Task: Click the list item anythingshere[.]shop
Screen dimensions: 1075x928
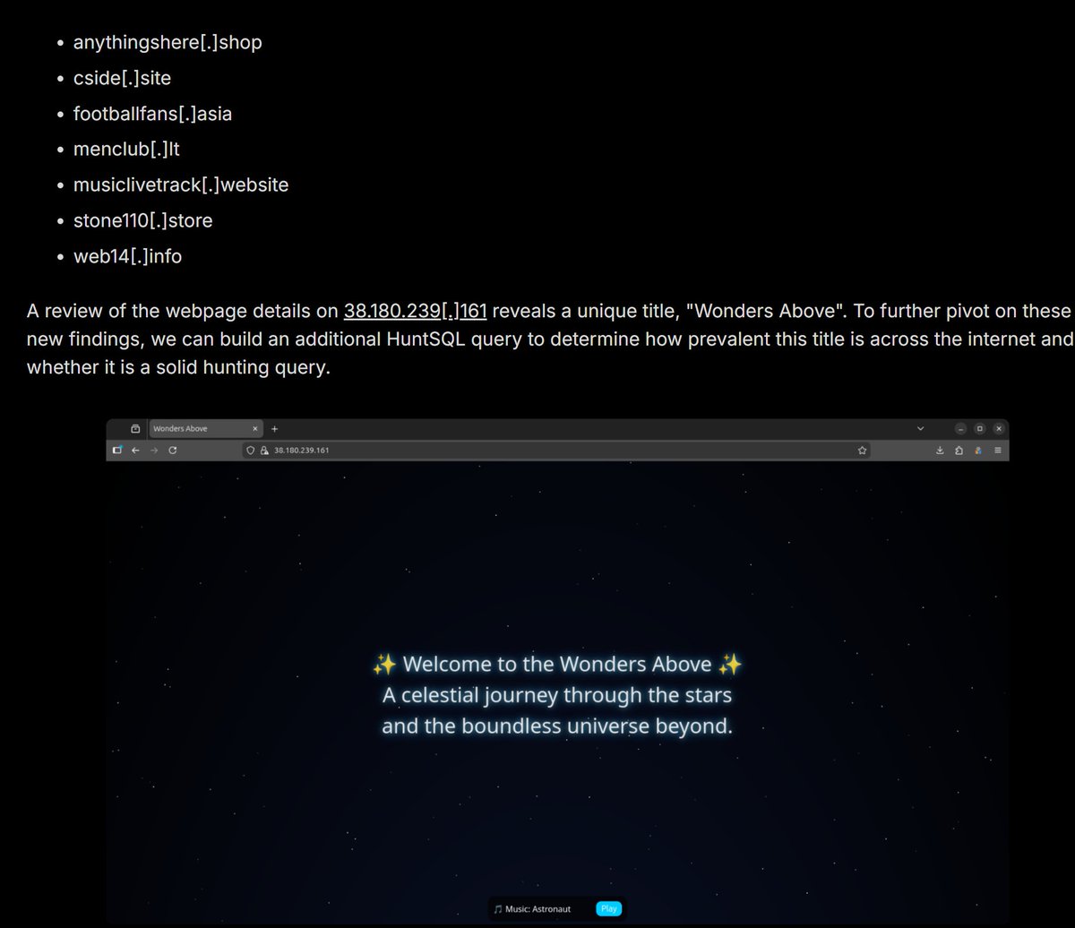Action: 168,42
